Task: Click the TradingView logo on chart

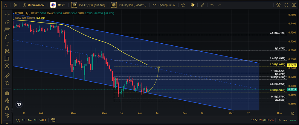Action: (19, 104)
